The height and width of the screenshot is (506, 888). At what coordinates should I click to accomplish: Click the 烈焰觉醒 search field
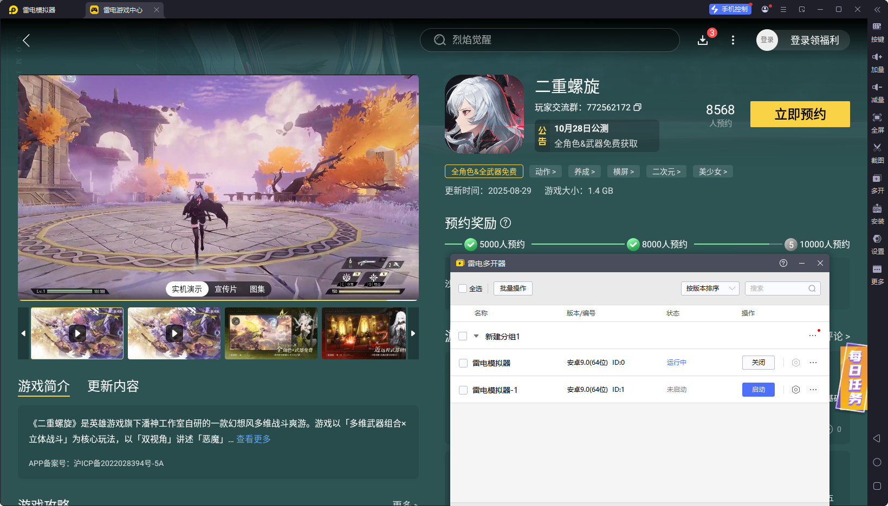point(550,40)
